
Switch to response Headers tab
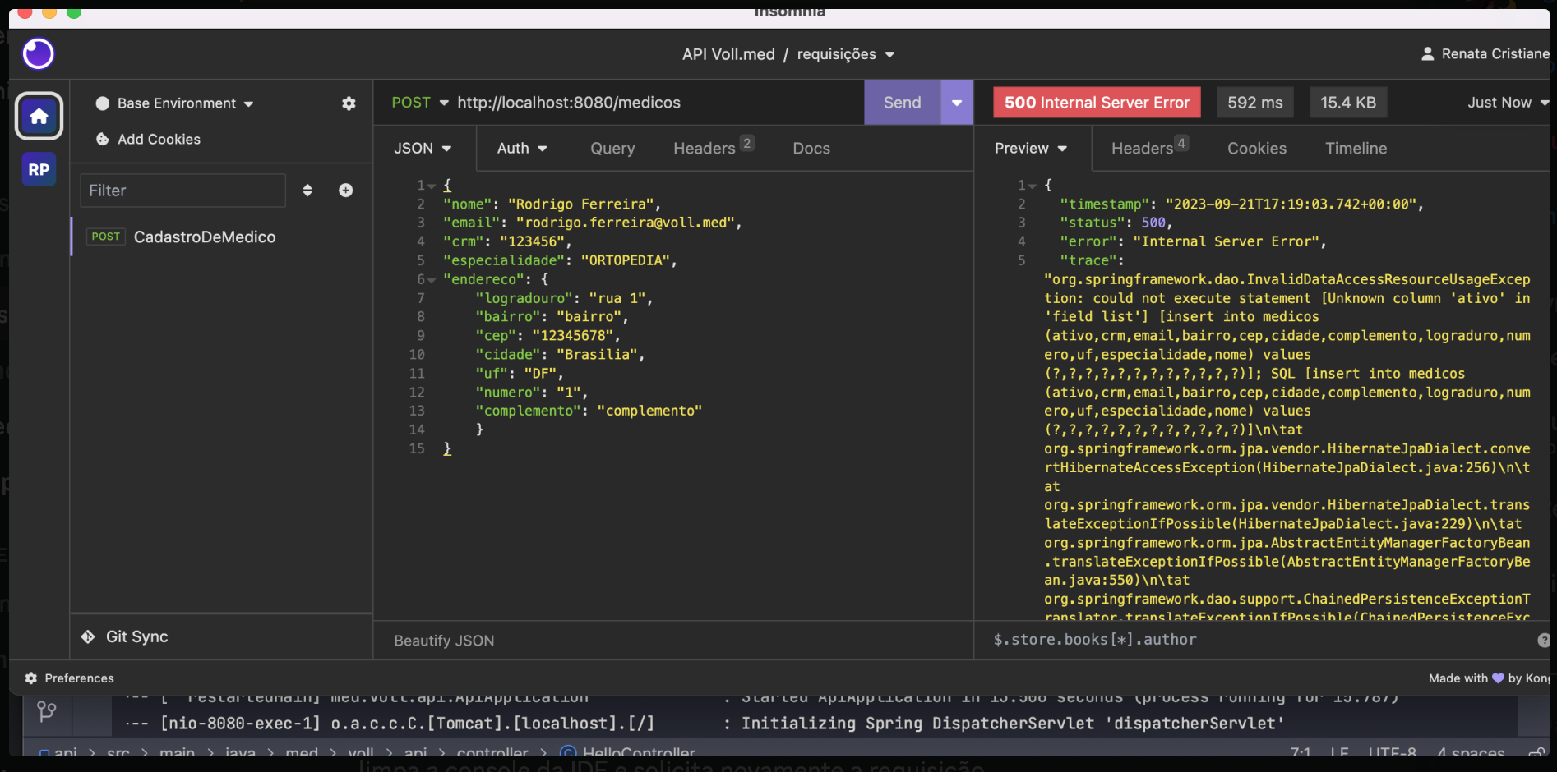coord(1149,148)
